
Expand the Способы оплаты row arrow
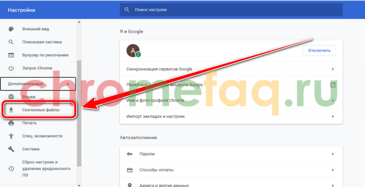point(333,170)
